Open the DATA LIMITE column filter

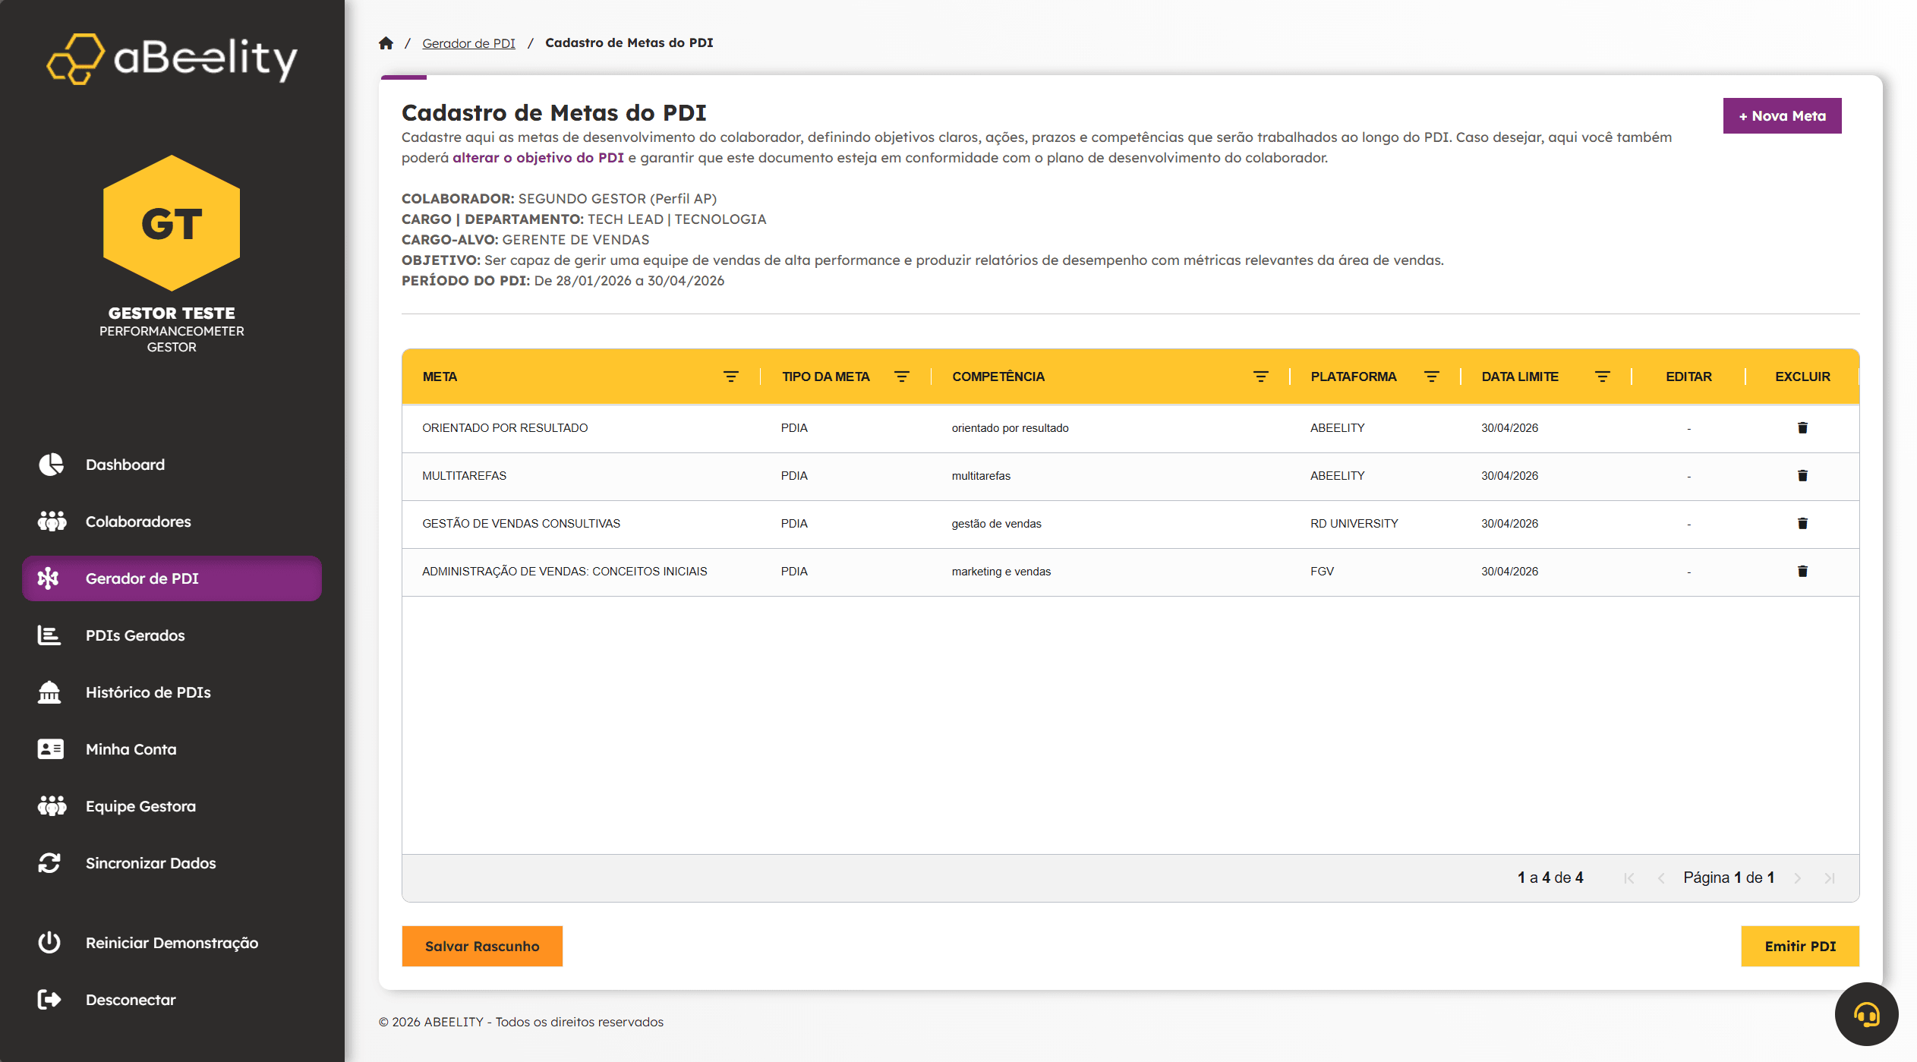pos(1602,377)
